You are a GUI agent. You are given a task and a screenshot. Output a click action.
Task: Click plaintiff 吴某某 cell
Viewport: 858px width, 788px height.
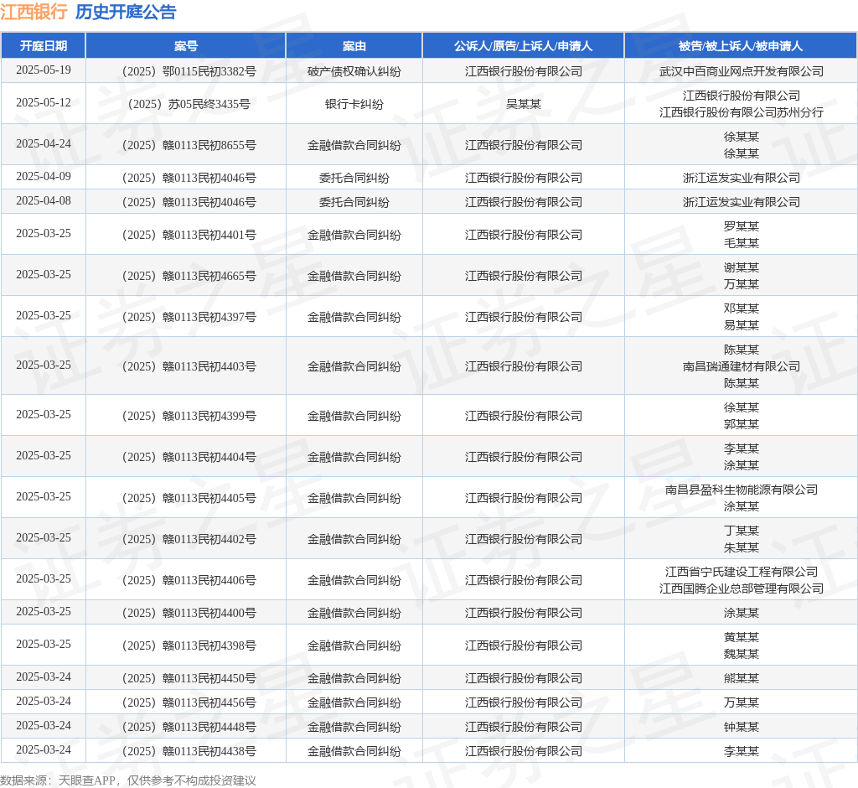pos(523,104)
